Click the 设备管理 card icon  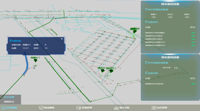pos(79,108)
